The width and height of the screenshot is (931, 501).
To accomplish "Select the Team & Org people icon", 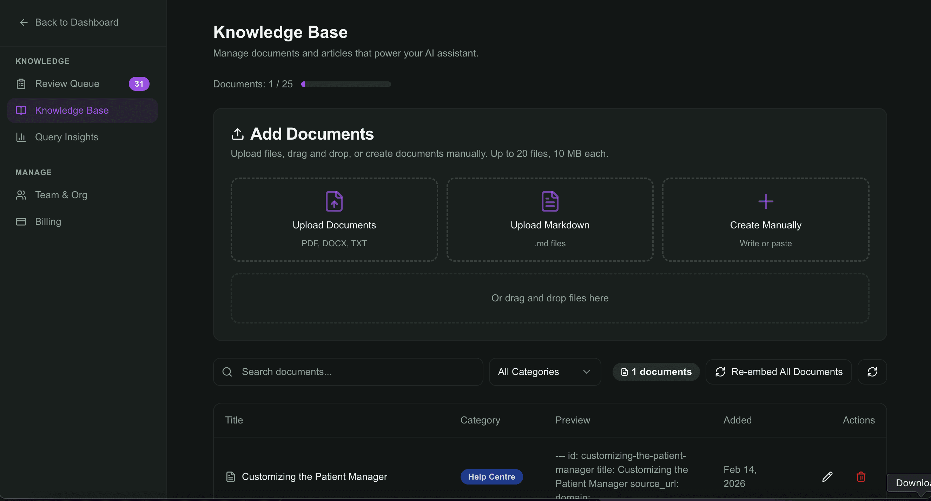I will click(21, 195).
